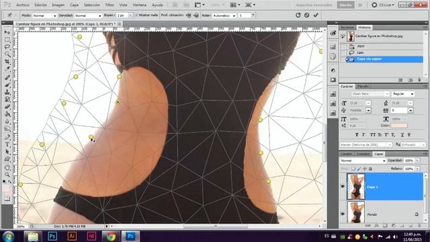Open the tracking value dropdown

(411, 110)
